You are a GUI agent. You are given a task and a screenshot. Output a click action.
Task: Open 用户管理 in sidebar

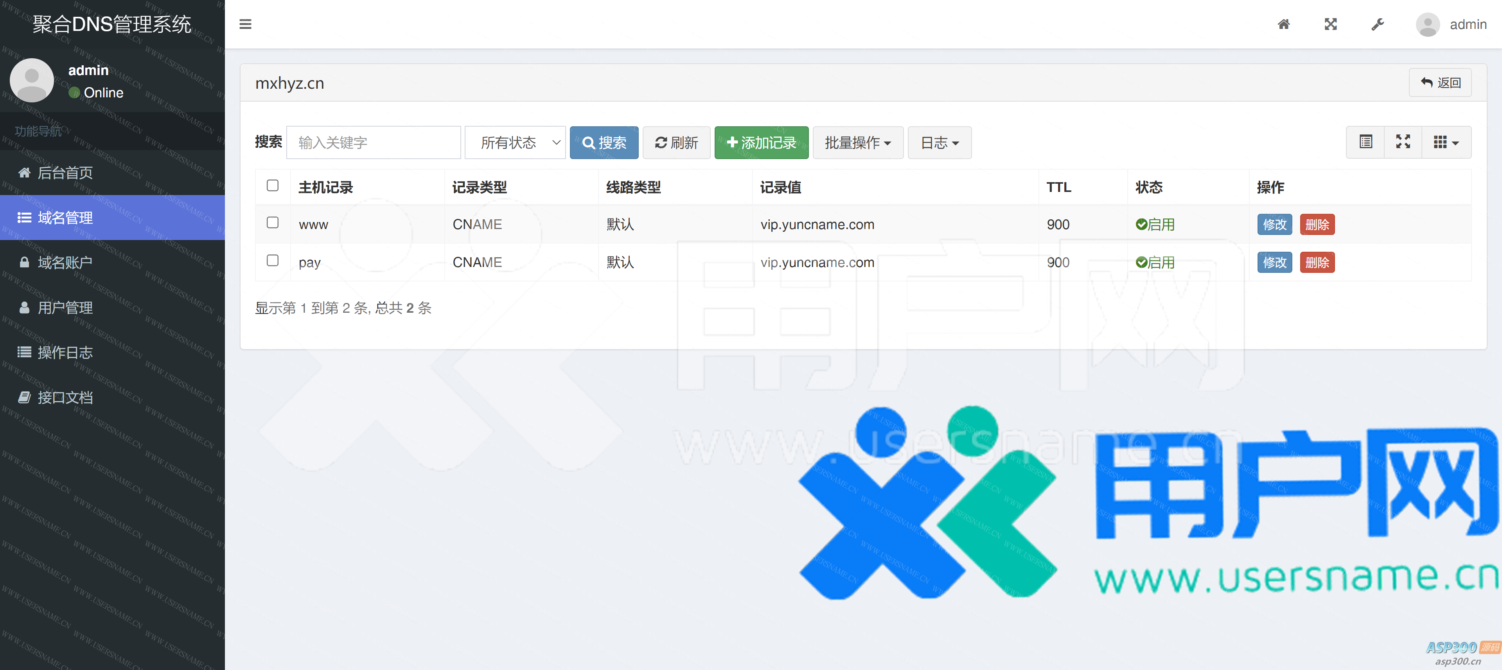pyautogui.click(x=113, y=307)
